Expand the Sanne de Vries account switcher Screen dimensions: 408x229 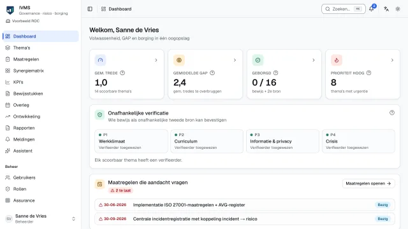click(x=74, y=219)
